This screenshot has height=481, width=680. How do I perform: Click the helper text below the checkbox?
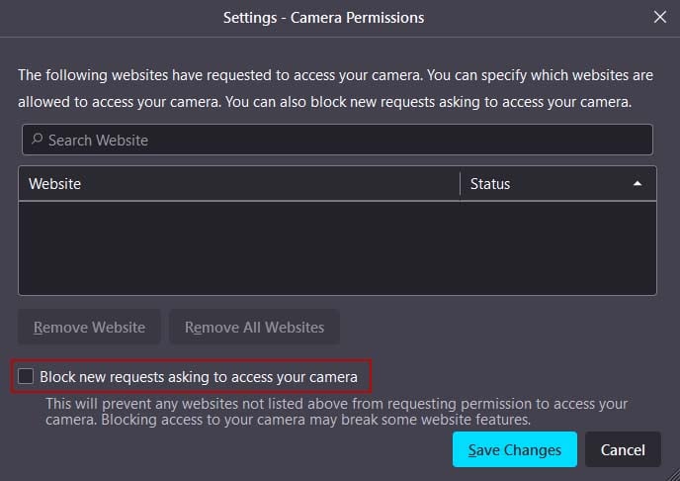[336, 413]
